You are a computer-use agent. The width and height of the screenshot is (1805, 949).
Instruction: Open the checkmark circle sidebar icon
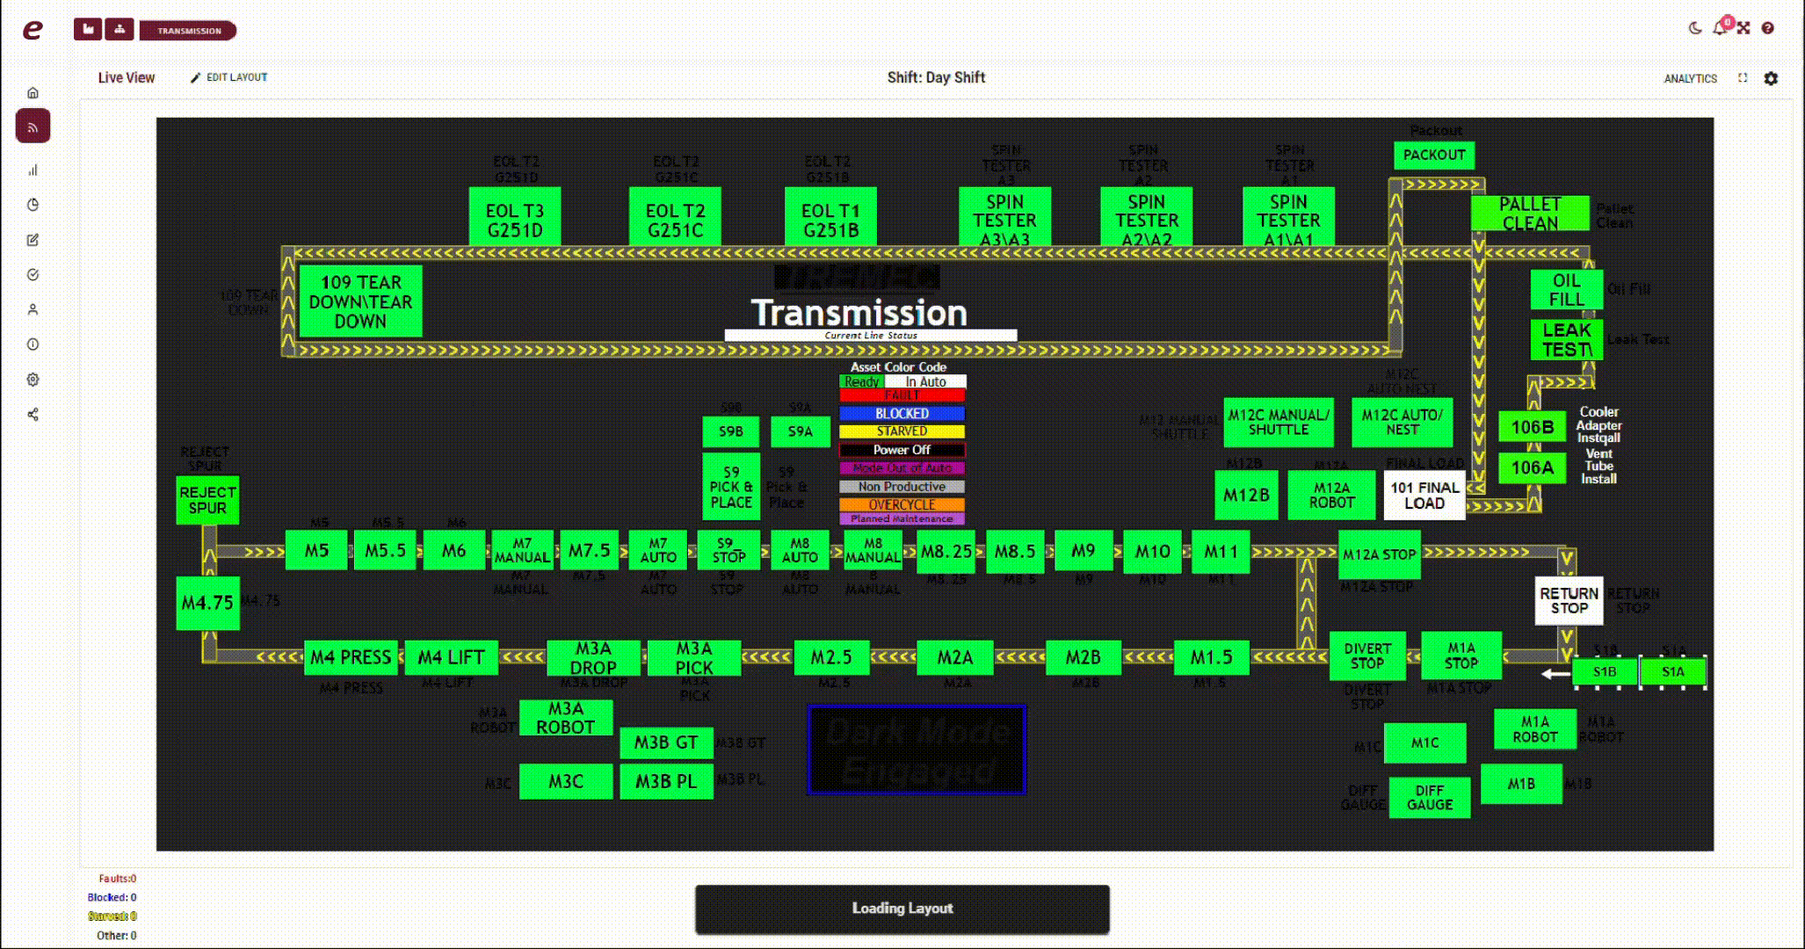click(x=33, y=275)
